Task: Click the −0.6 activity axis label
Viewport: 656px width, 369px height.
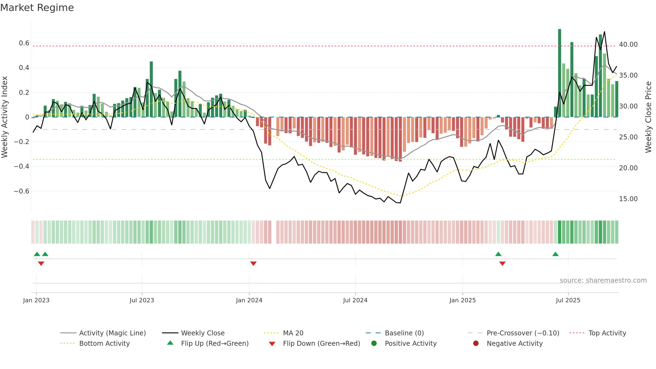Action: click(x=22, y=191)
